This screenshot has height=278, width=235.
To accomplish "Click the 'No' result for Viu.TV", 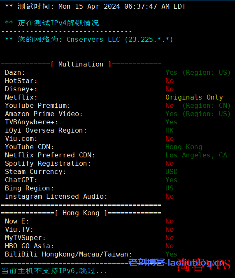I will pyautogui.click(x=170, y=229).
